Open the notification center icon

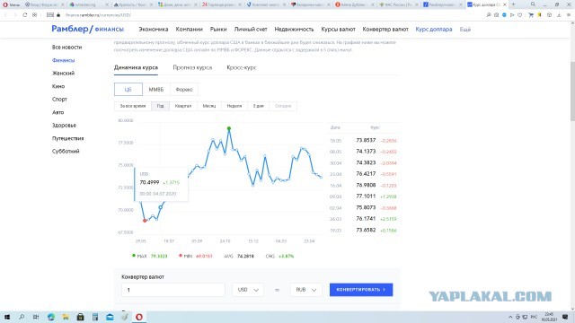565,317
